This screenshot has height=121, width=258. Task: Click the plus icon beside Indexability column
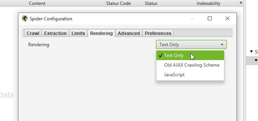point(241,3)
